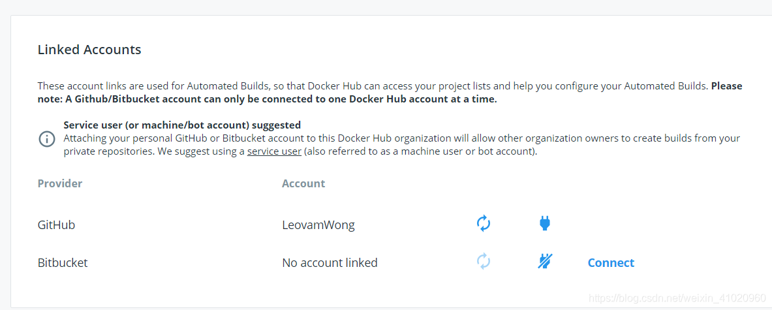
Task: Click the Service user suggested bold title
Action: point(182,125)
